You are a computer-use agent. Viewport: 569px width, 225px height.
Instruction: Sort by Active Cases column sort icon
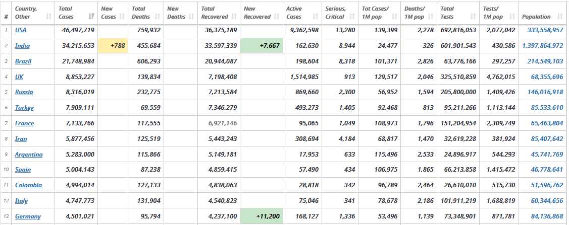click(x=316, y=17)
